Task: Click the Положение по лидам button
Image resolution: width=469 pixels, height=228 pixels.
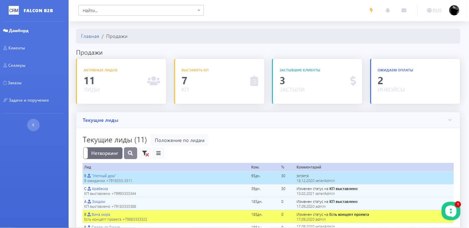Action: (x=179, y=140)
